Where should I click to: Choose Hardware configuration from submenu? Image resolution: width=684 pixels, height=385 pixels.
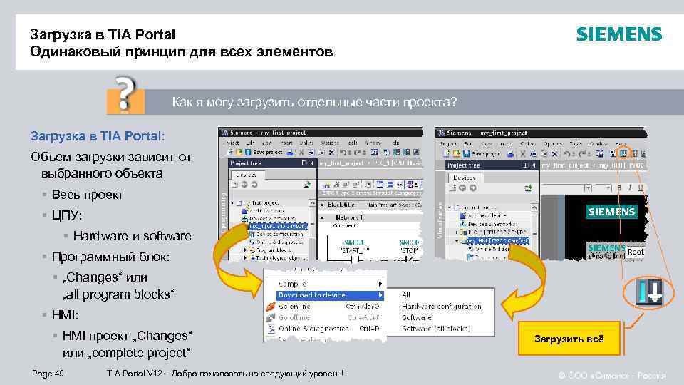tap(442, 307)
